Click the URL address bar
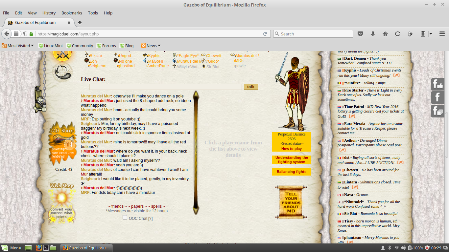This screenshot has width=449, height=252. point(148,34)
